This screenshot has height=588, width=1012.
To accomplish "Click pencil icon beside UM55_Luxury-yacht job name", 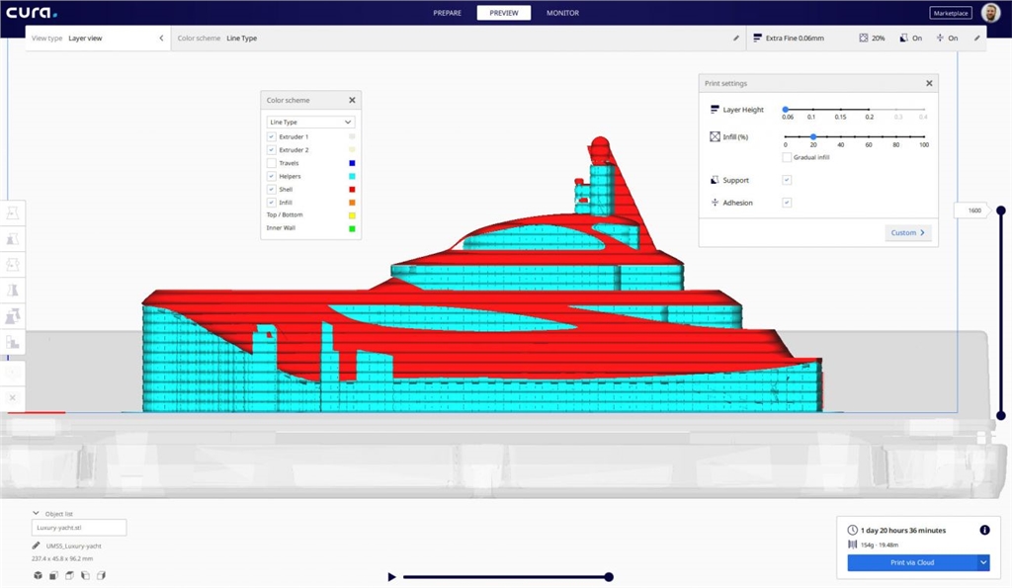I will 37,546.
